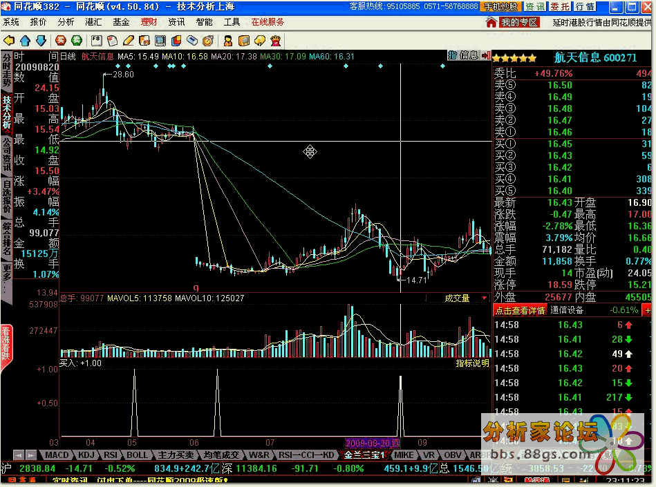Switch to the W&R indicator tab

pos(259,455)
